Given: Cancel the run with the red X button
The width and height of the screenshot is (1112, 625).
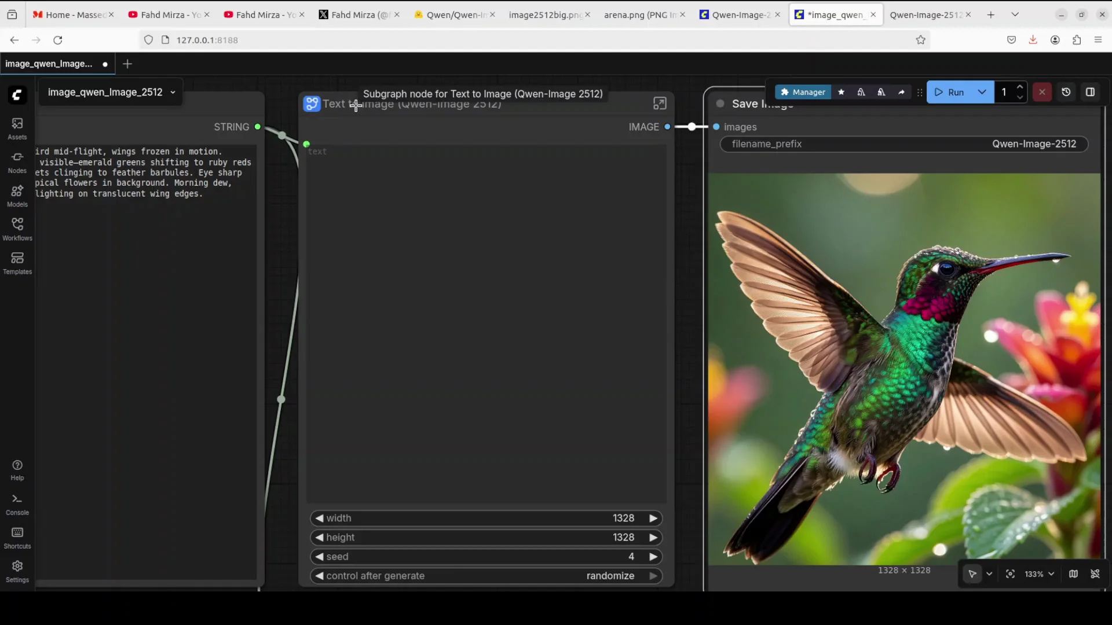Looking at the screenshot, I should click(1042, 92).
